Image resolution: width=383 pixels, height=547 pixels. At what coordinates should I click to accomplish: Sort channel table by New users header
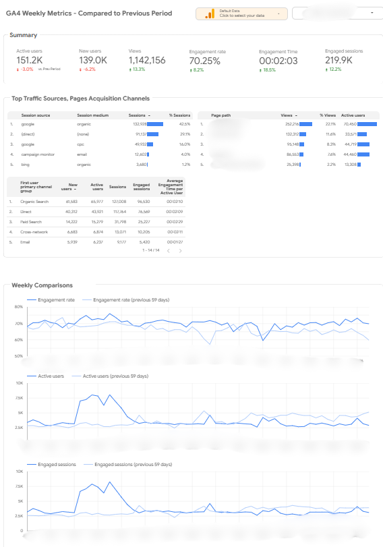69,187
